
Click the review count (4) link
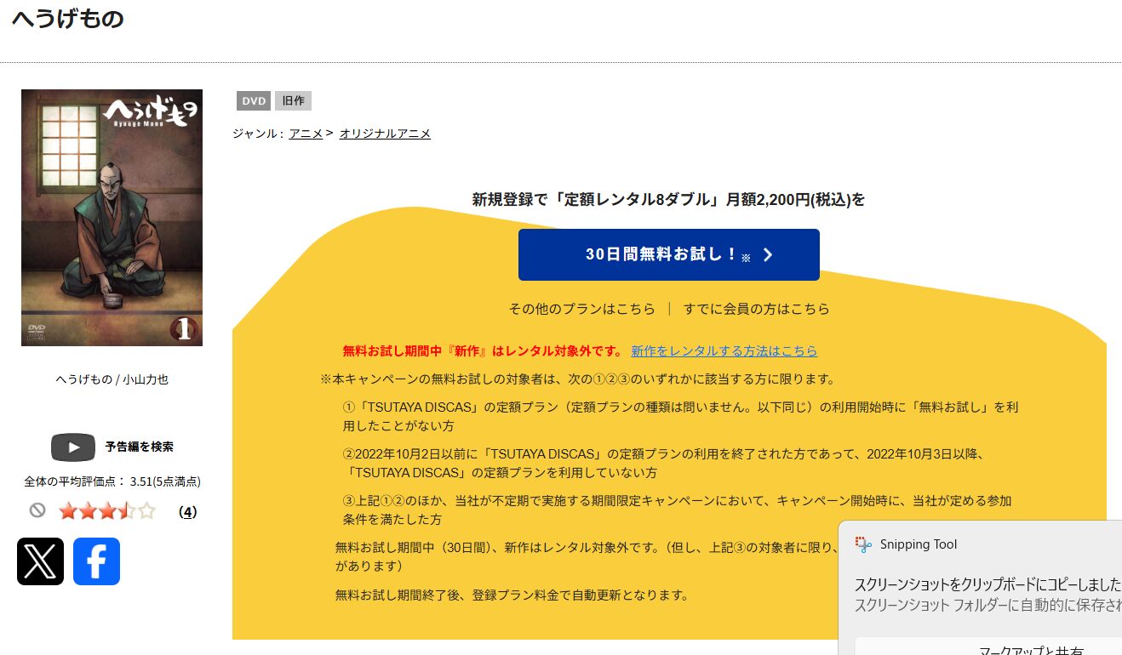(188, 512)
